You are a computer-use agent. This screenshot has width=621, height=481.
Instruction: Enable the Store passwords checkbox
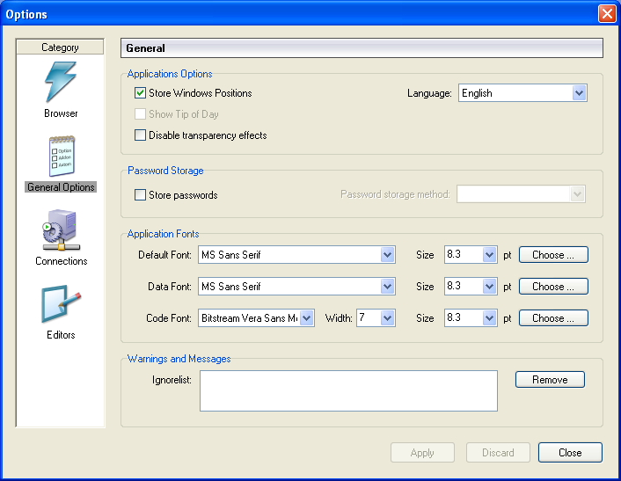pos(140,195)
